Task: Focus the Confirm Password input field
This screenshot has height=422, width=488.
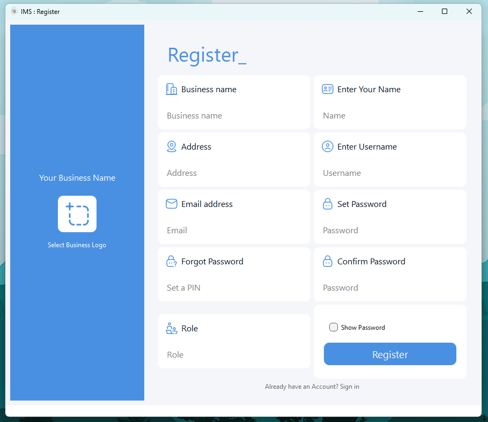Action: click(x=390, y=288)
